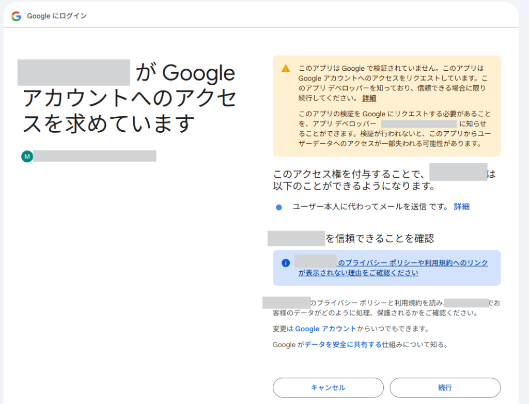Click the Google にログイン title text
Screen dimensions: 529x404
pos(57,16)
